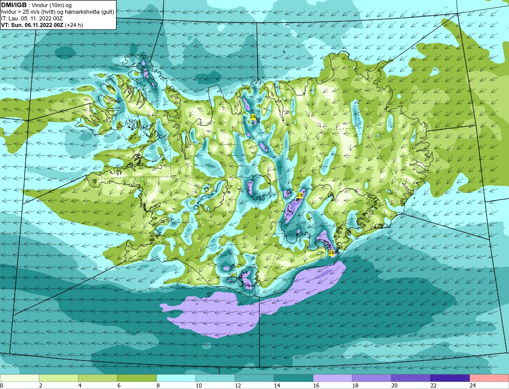
Task: Click the scale value 20
Action: (x=394, y=385)
